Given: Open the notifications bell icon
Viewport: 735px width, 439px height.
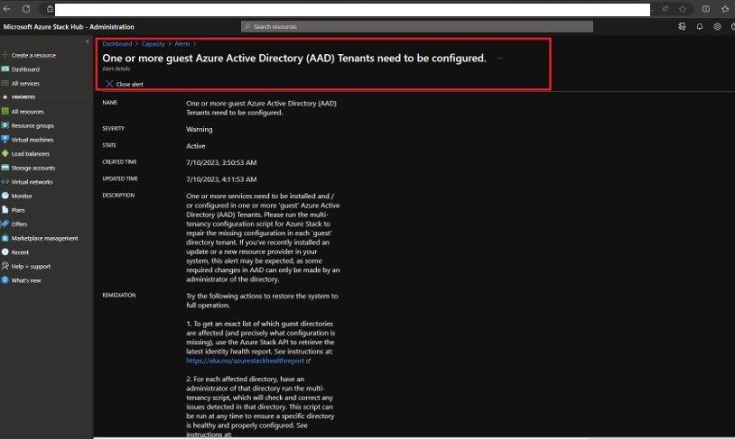Looking at the screenshot, I should pos(700,27).
